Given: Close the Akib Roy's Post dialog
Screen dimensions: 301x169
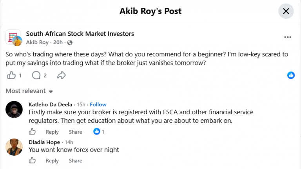Looking at the screenshot, I should (286, 11).
